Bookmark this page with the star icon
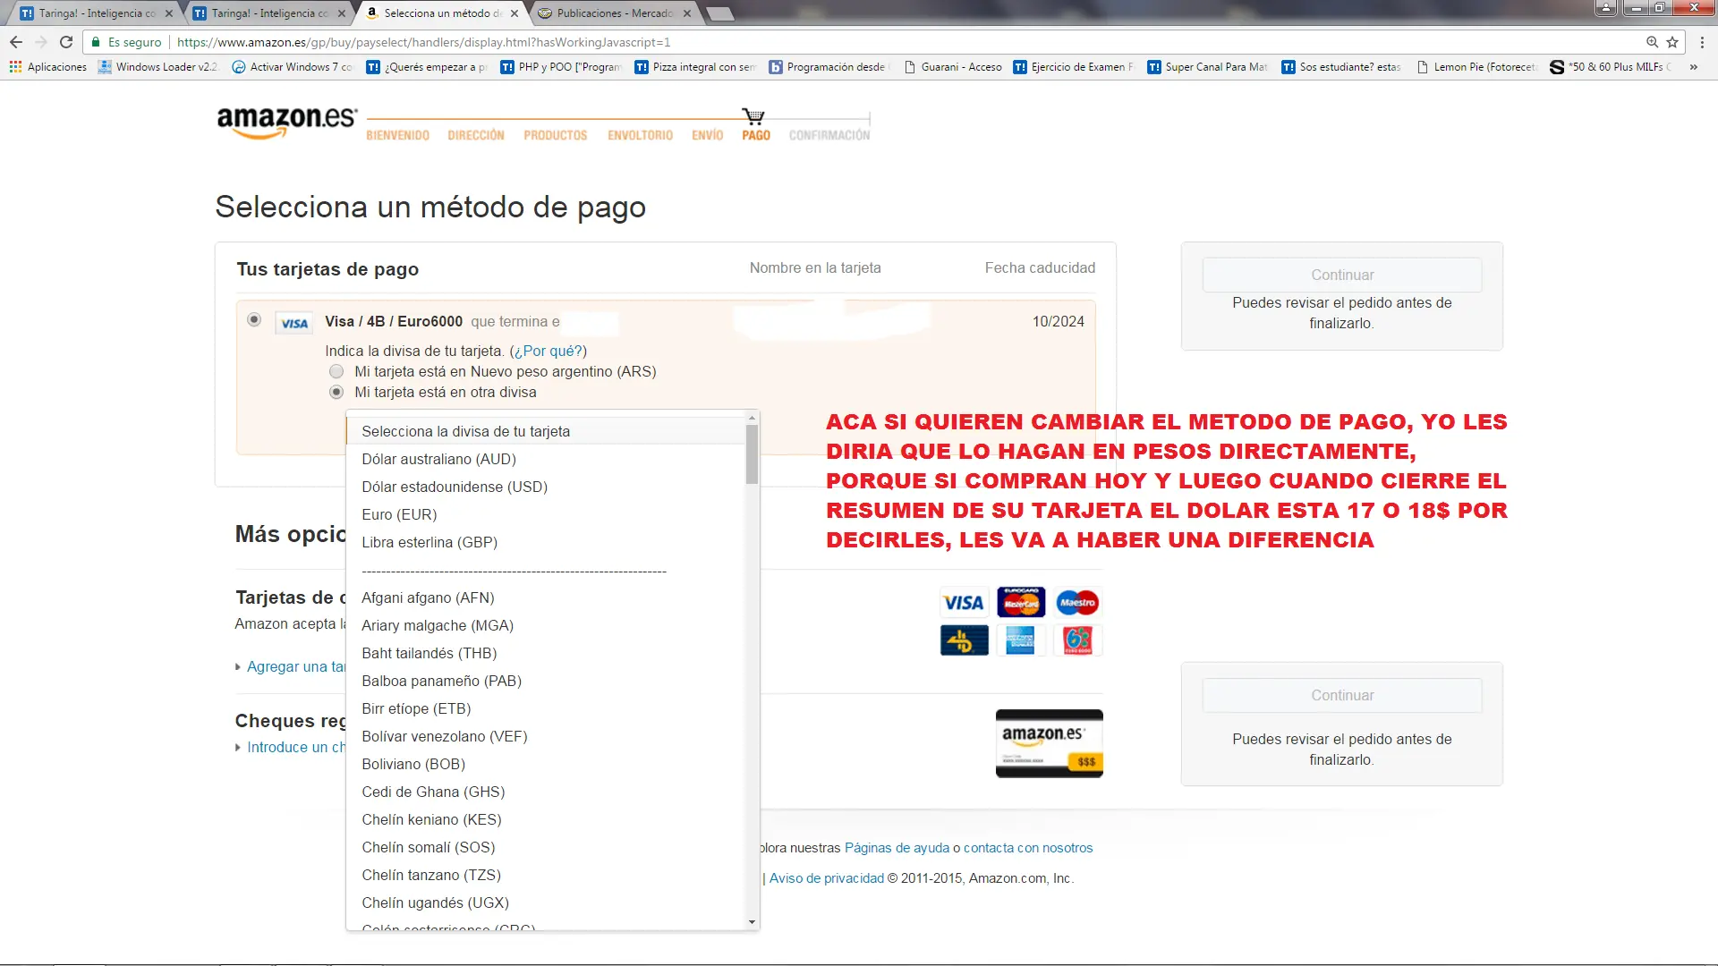Screen dimensions: 1718x966 (1671, 42)
